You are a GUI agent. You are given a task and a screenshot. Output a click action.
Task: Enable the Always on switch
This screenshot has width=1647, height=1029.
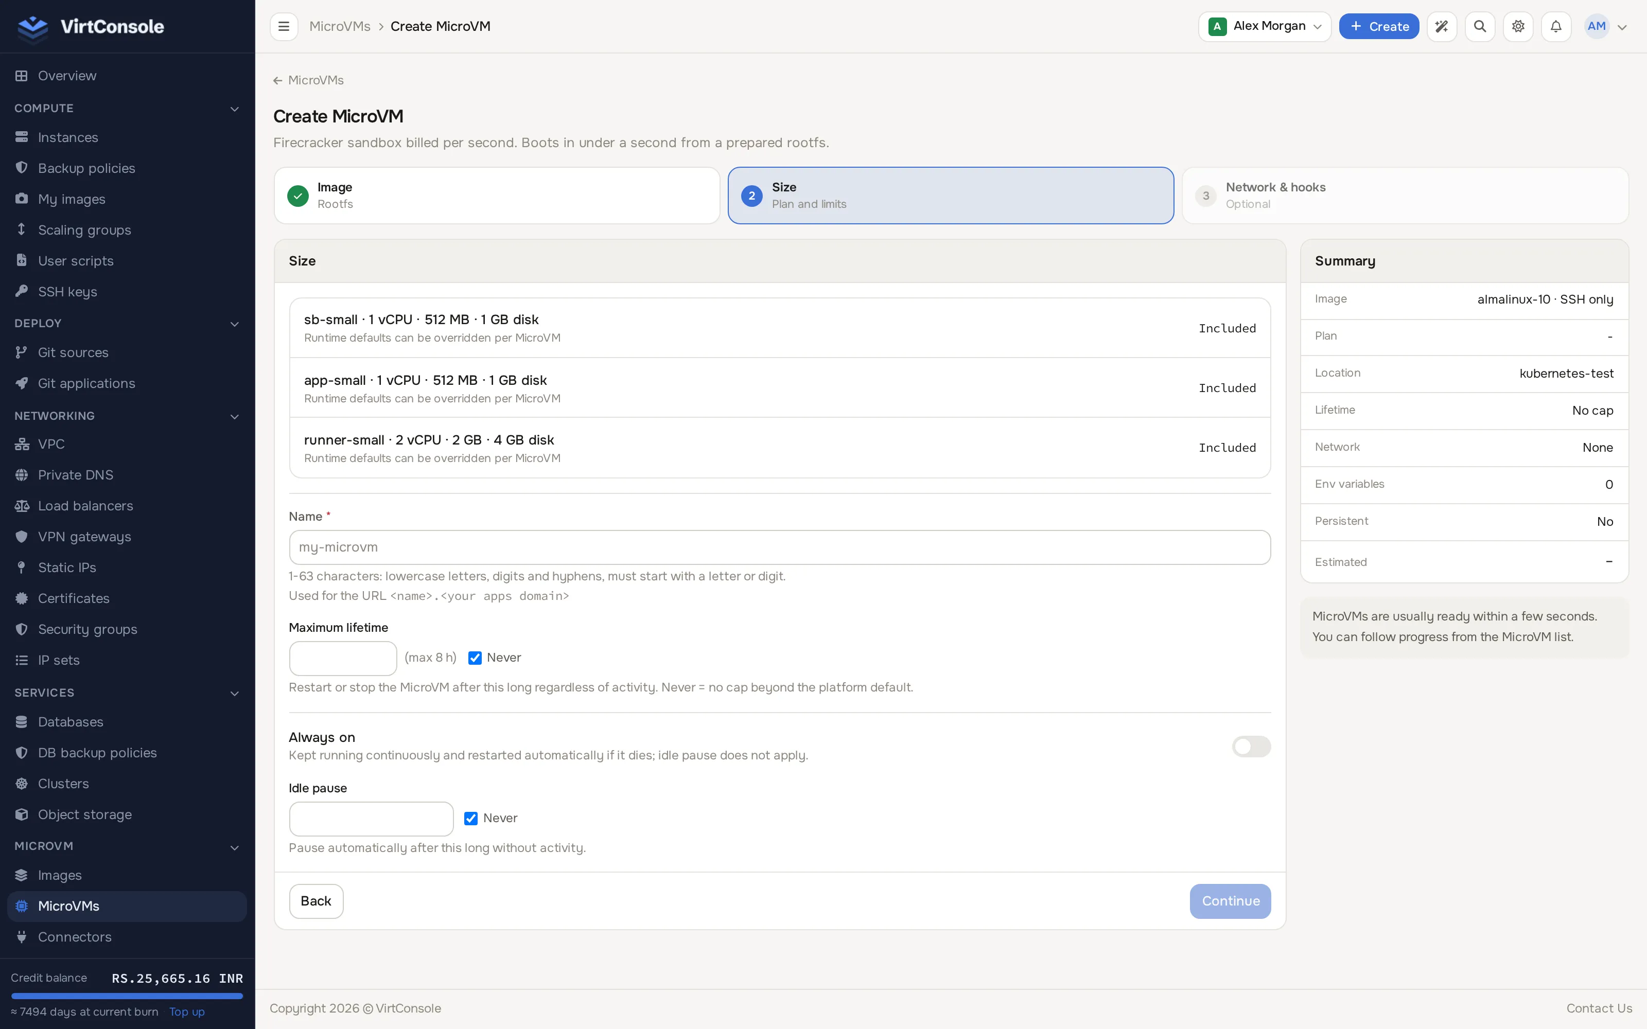(1251, 747)
